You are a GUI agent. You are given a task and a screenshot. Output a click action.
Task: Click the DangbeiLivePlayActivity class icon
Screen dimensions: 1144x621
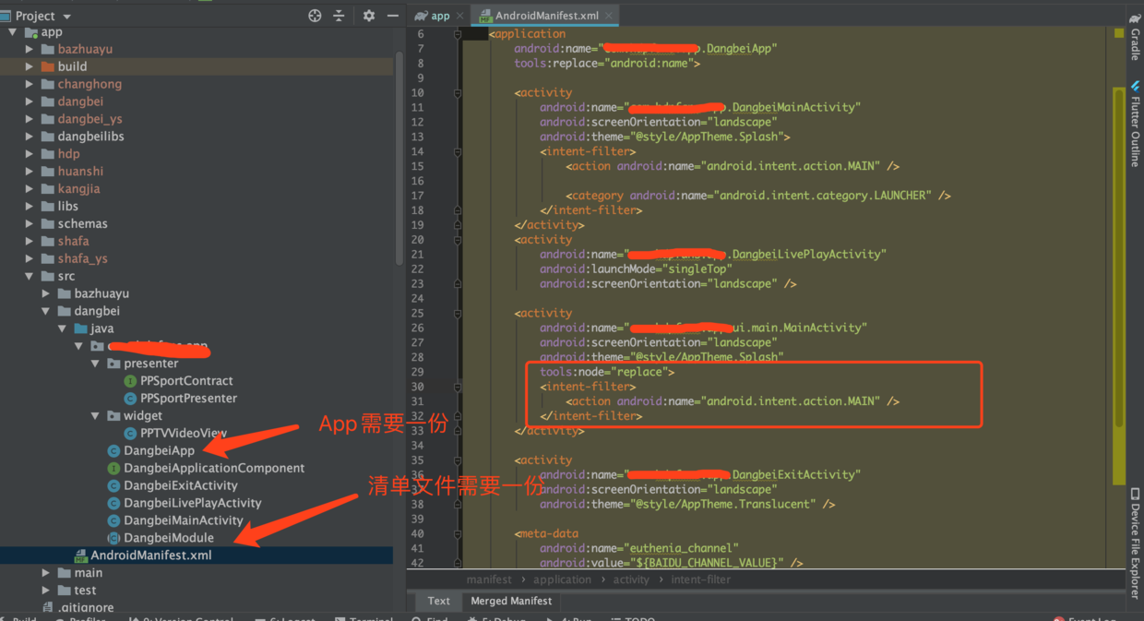[x=113, y=504]
